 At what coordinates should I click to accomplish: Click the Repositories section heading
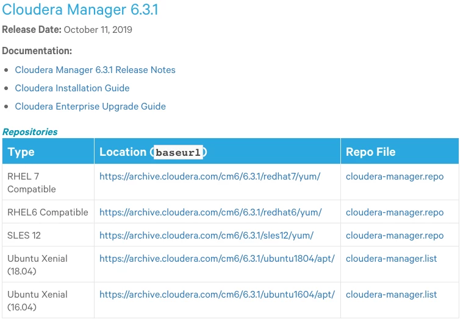click(x=30, y=132)
